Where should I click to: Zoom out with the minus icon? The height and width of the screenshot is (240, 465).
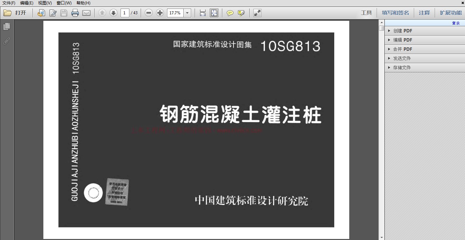[149, 13]
